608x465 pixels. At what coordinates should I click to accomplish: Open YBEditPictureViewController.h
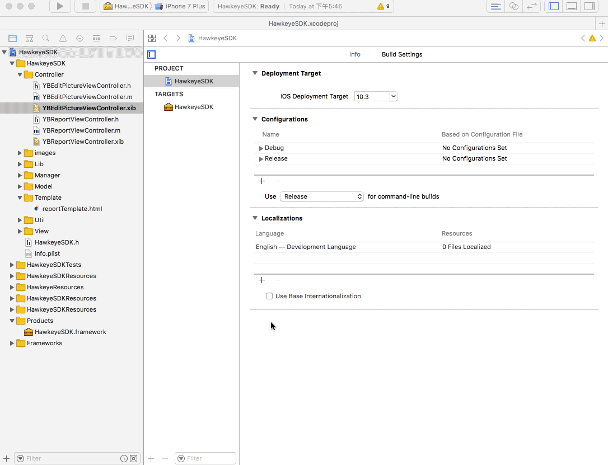[86, 86]
